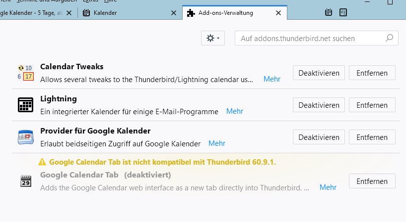The height and width of the screenshot is (222, 406).
Task: Click the yellow incompatibility warning triangle
Action: pyautogui.click(x=42, y=162)
